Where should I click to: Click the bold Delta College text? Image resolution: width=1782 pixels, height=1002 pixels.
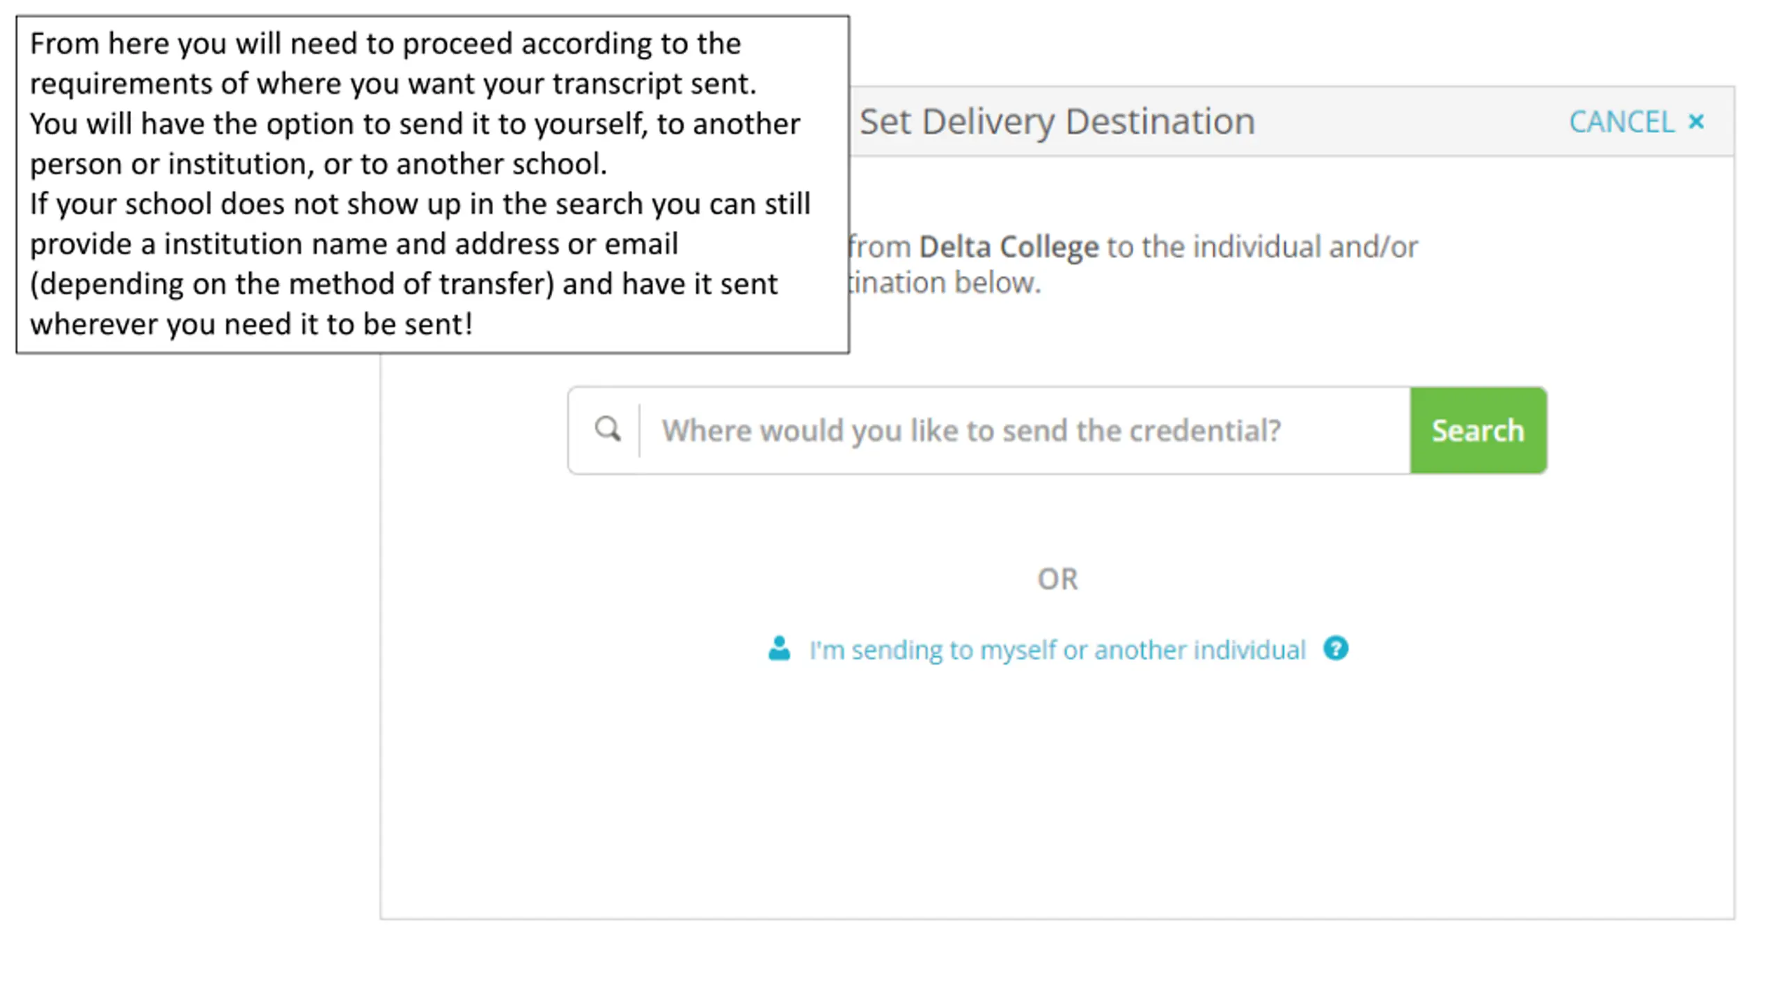pos(1009,246)
